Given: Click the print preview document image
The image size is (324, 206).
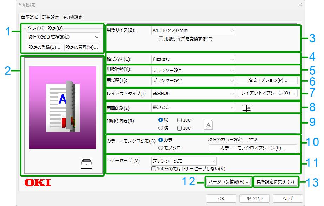Looking at the screenshot, I should [62, 107].
